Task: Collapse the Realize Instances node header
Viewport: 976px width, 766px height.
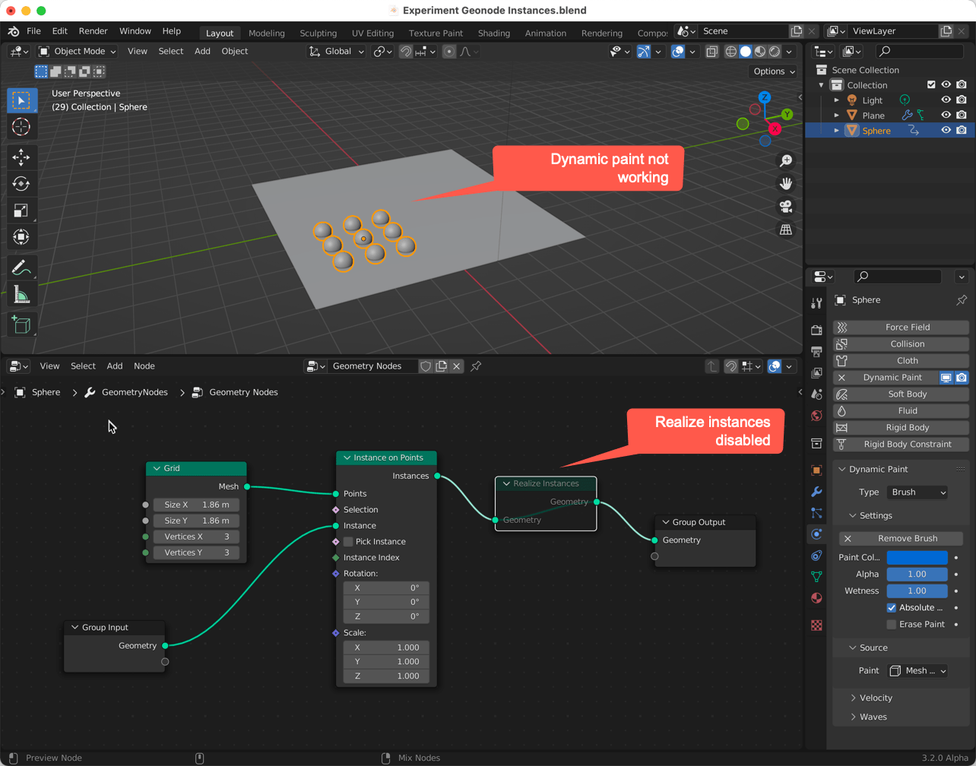Action: pyautogui.click(x=505, y=483)
